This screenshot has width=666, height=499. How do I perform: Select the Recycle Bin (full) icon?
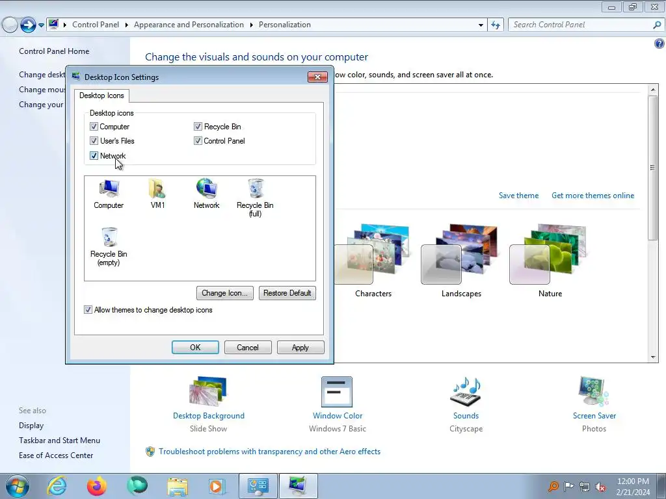(255, 198)
